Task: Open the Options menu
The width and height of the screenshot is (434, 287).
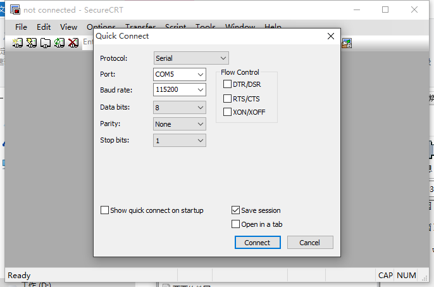Action: pos(101,27)
